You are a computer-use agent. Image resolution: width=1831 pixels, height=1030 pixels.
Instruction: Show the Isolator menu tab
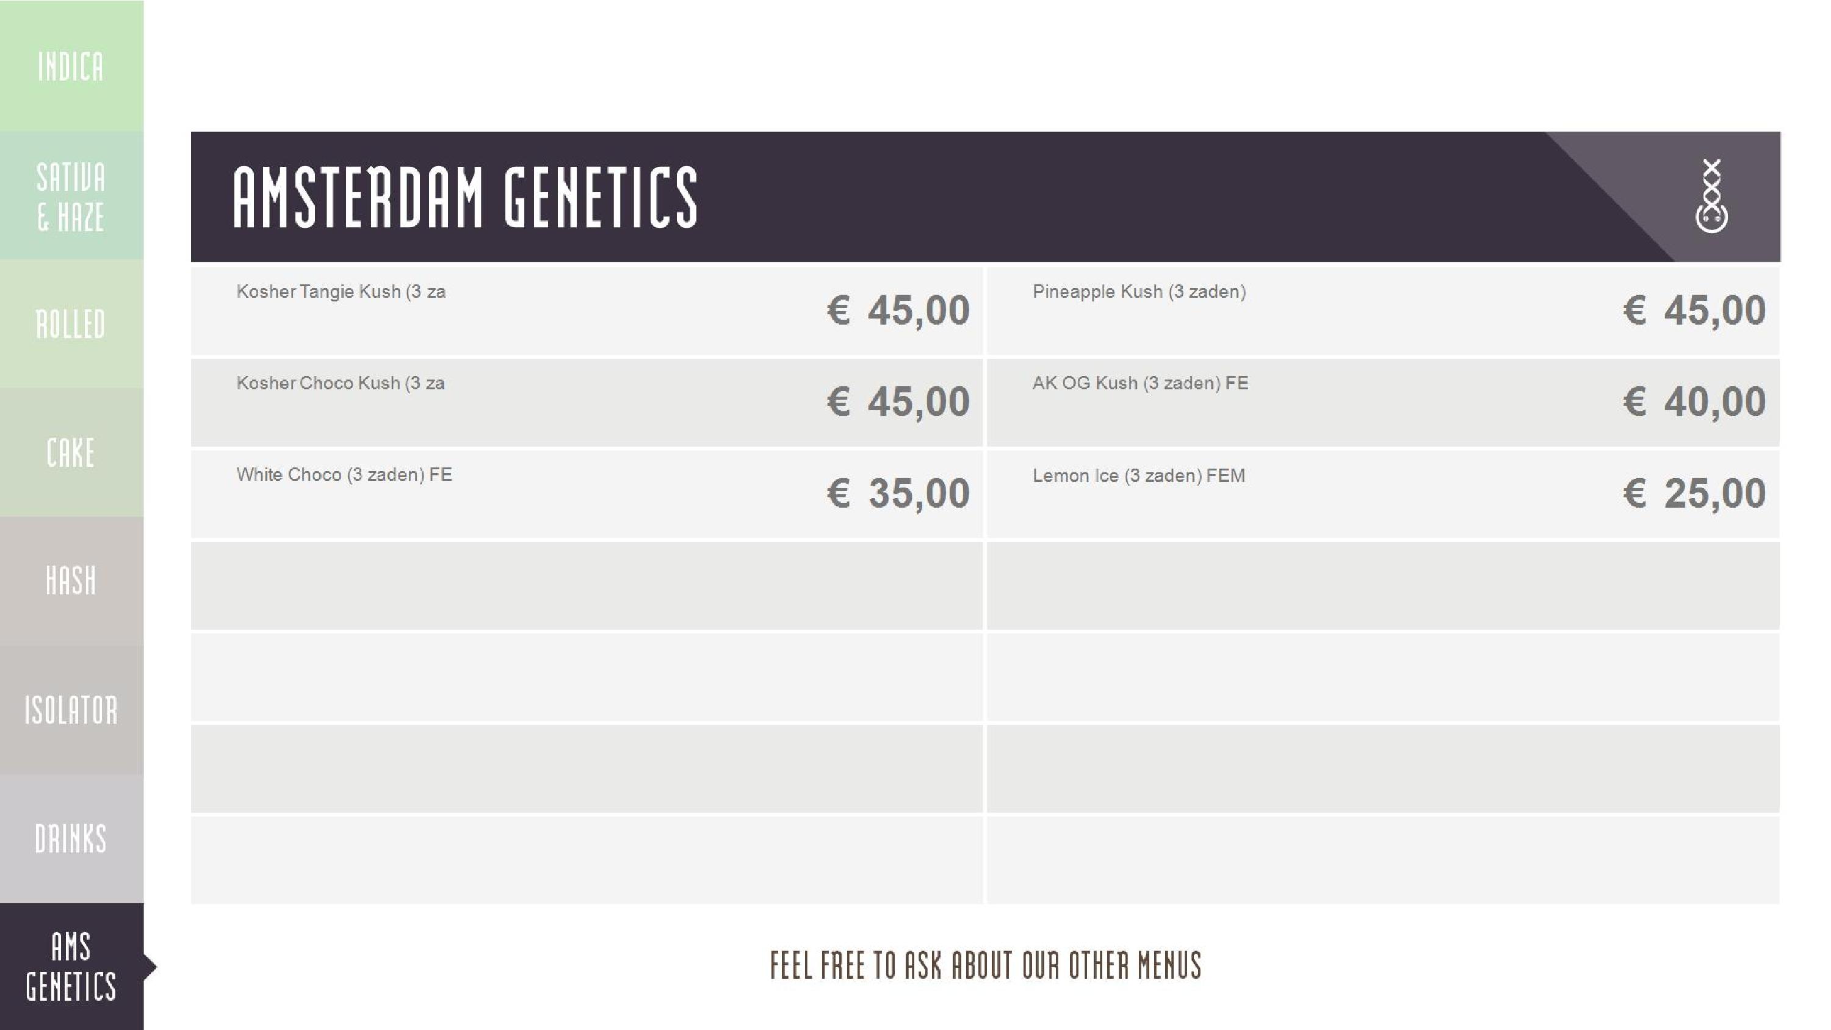coord(71,710)
